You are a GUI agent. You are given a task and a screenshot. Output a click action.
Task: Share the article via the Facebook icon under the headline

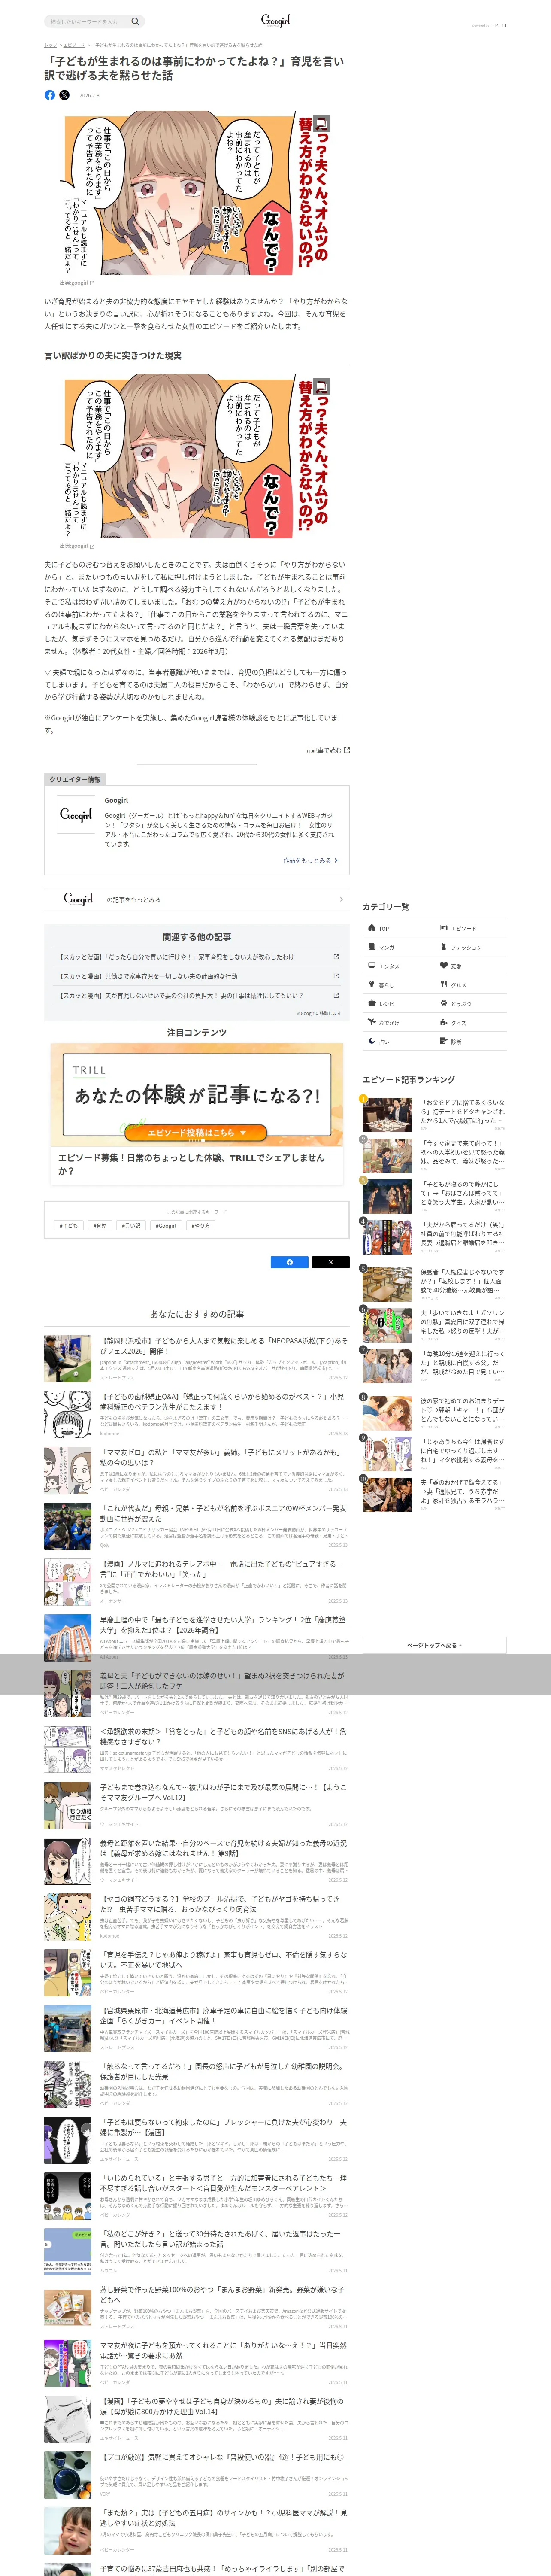click(50, 95)
